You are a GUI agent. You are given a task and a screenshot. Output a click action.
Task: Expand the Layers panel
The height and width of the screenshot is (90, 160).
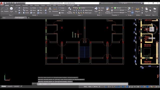80,15
